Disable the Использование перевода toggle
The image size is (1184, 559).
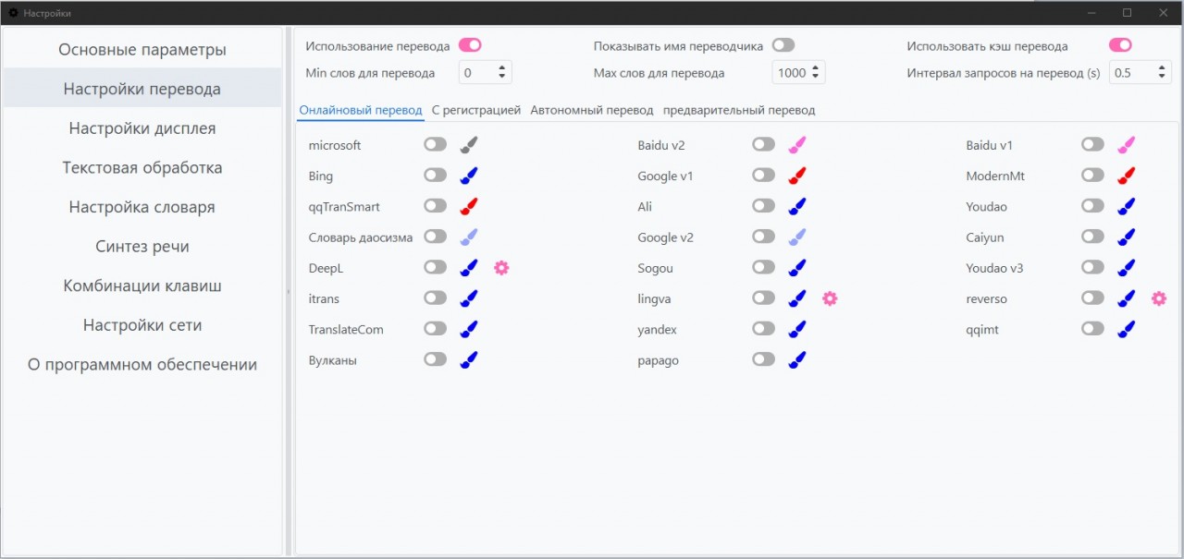tap(470, 45)
